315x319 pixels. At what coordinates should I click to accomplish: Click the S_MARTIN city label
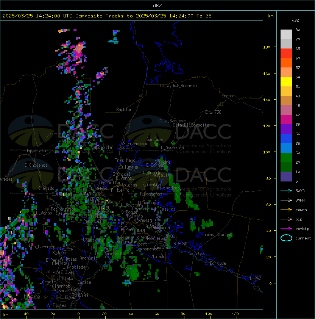point(143,221)
